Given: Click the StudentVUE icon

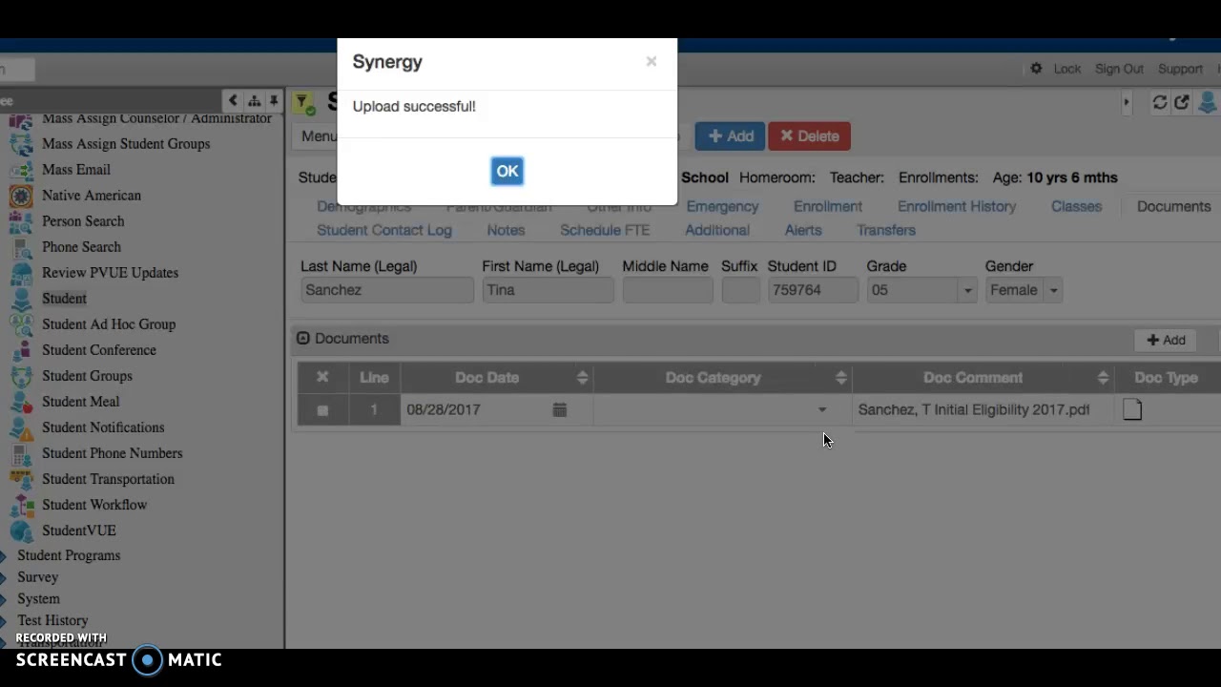Looking at the screenshot, I should [21, 531].
